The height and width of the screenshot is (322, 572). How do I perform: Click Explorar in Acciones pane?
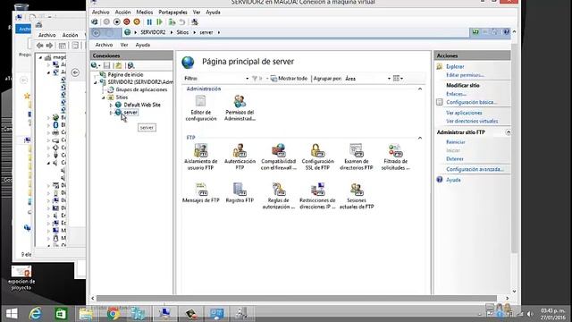coord(455,66)
